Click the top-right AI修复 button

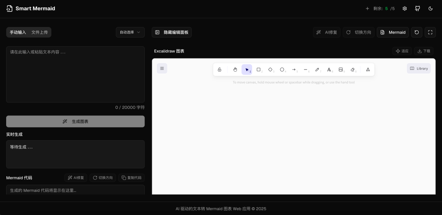pos(327,32)
